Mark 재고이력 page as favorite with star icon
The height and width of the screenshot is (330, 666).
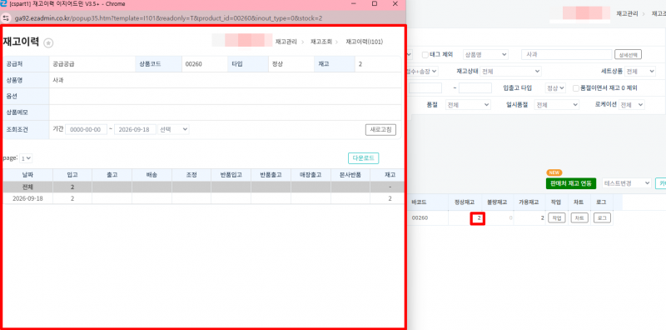(49, 42)
